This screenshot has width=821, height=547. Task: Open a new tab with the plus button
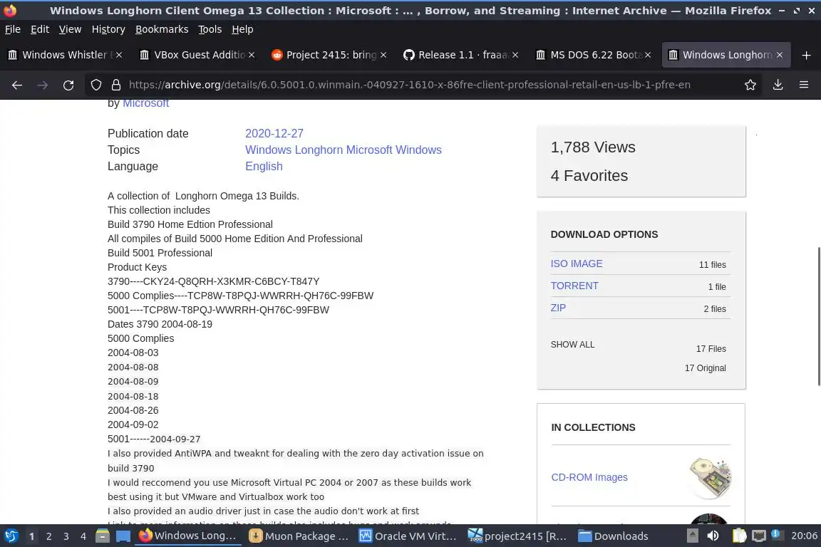tap(806, 55)
